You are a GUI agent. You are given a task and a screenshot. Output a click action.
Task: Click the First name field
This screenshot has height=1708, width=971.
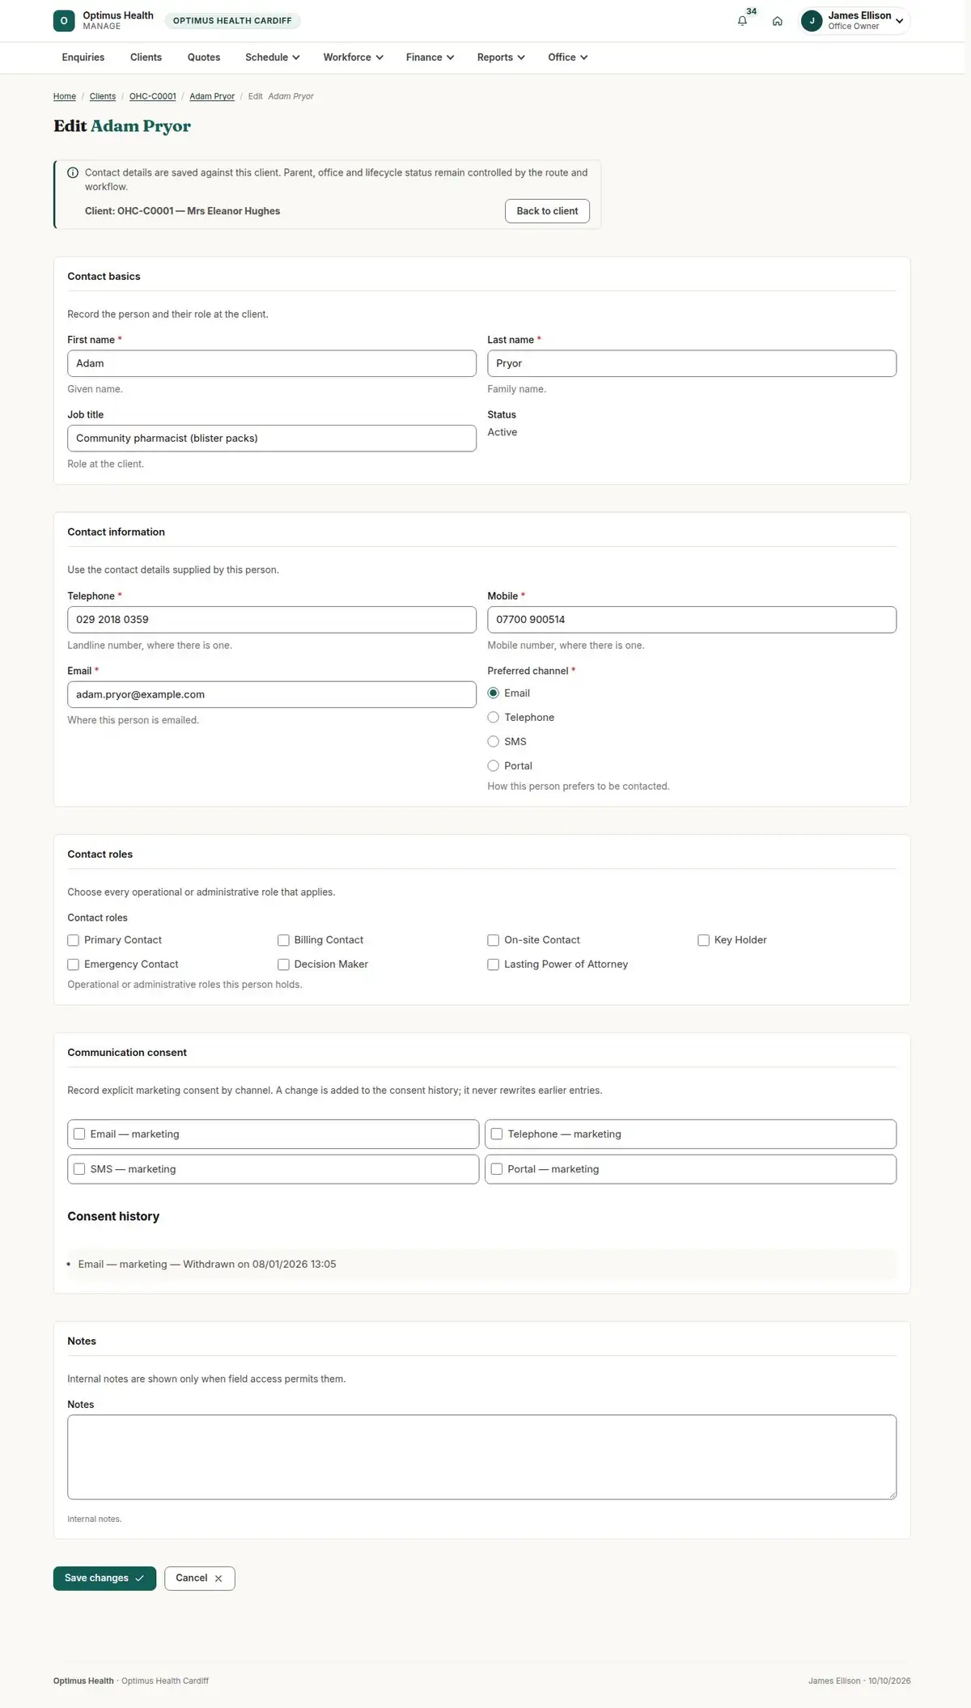pos(272,363)
